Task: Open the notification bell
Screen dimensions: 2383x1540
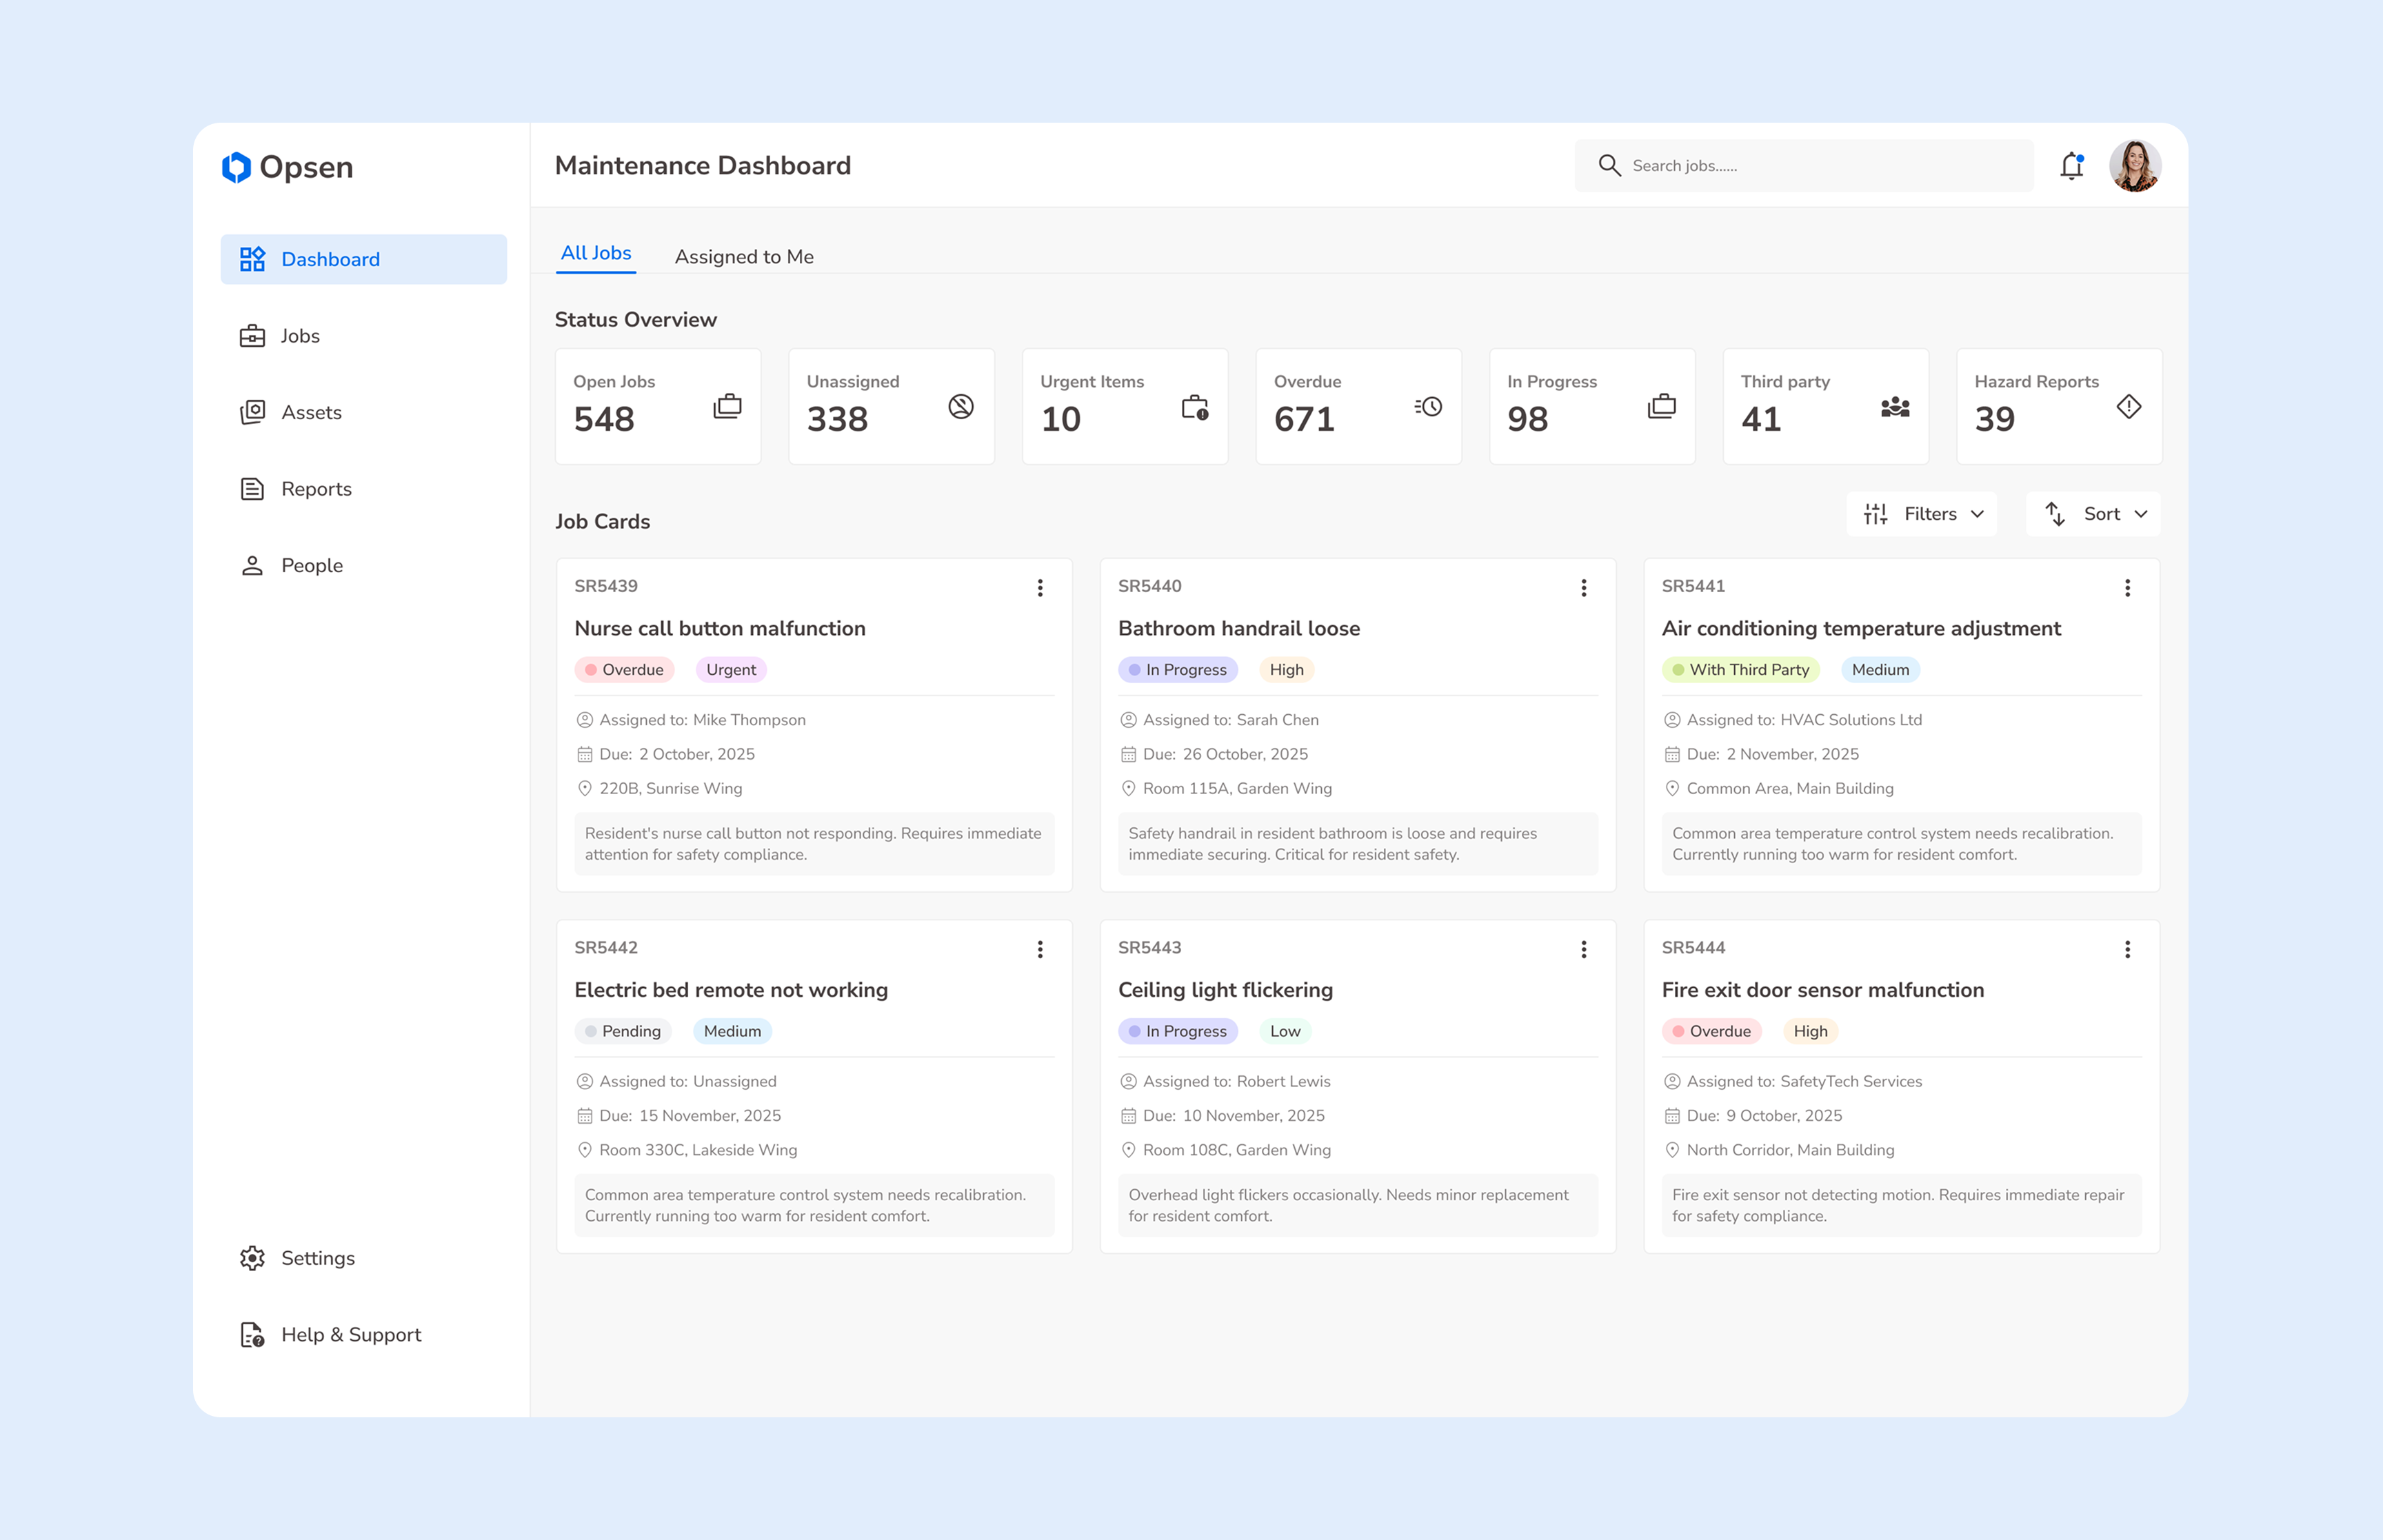Action: pos(2072,165)
